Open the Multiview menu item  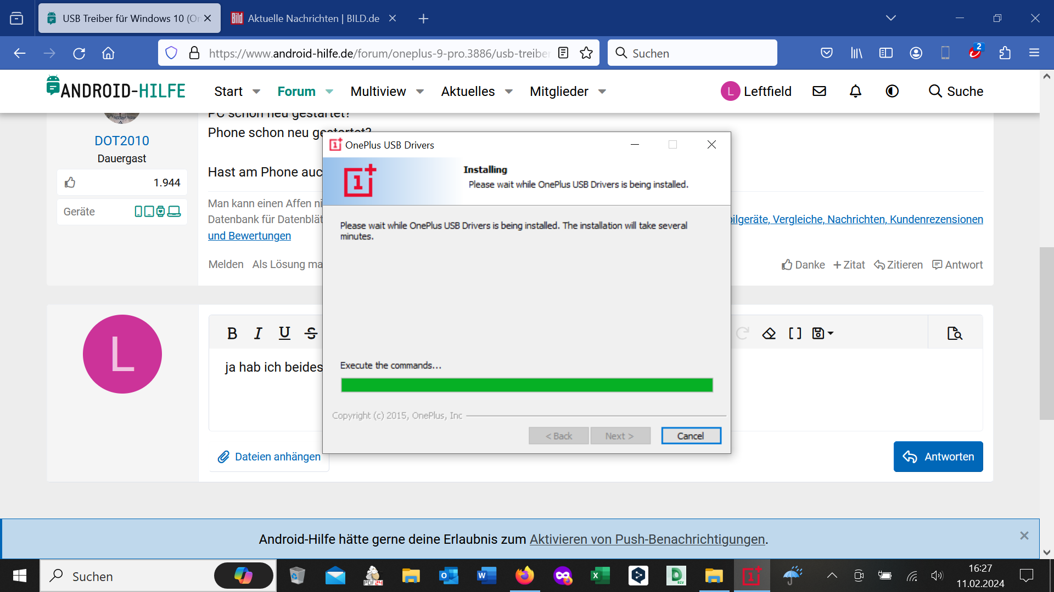[378, 92]
